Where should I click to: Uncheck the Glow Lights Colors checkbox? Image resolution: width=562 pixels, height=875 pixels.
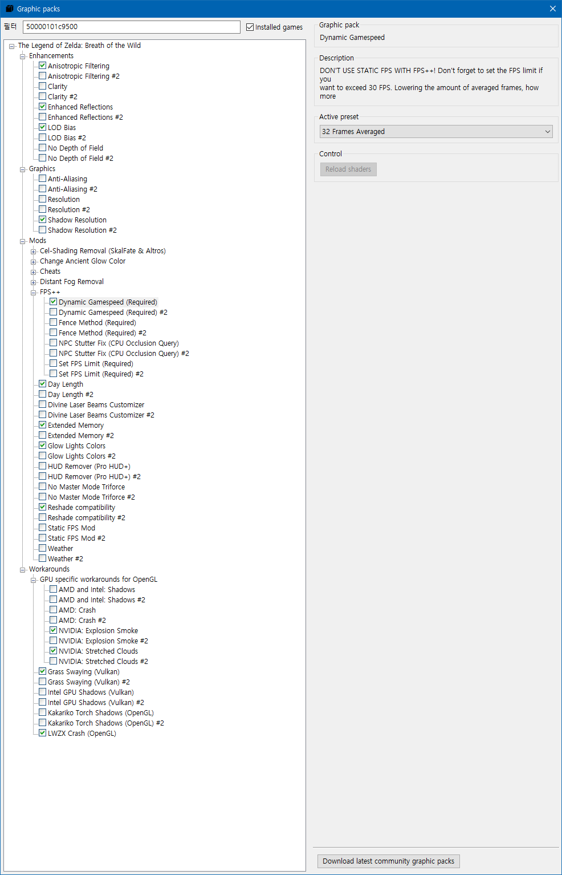tap(42, 445)
